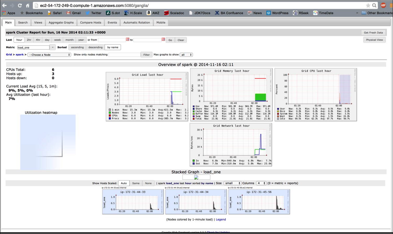
Task: Scale host graphs using Auto
Action: click(124, 183)
